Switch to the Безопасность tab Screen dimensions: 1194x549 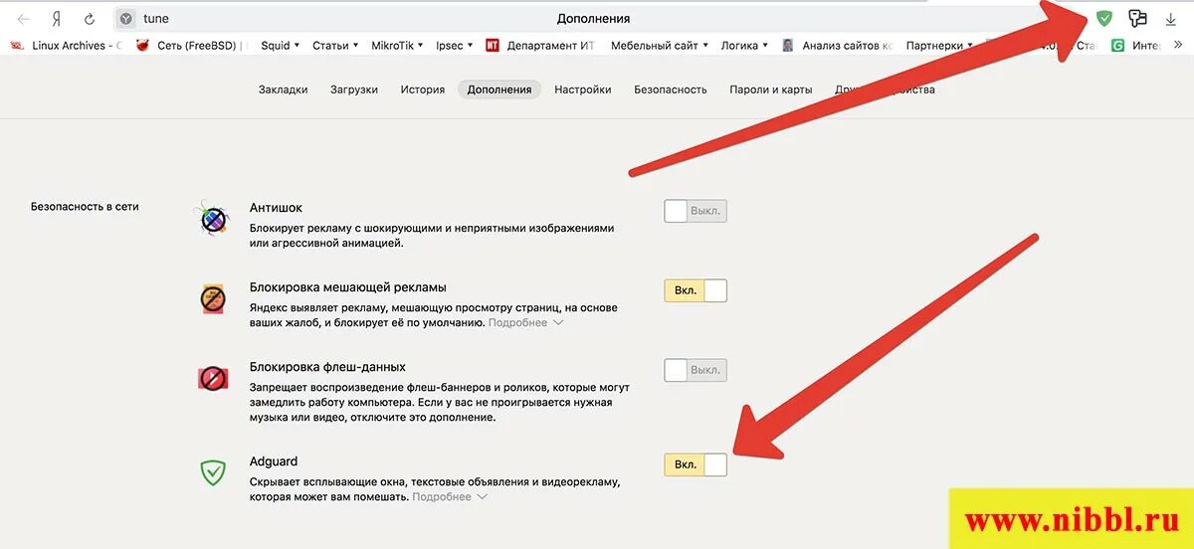(x=671, y=90)
